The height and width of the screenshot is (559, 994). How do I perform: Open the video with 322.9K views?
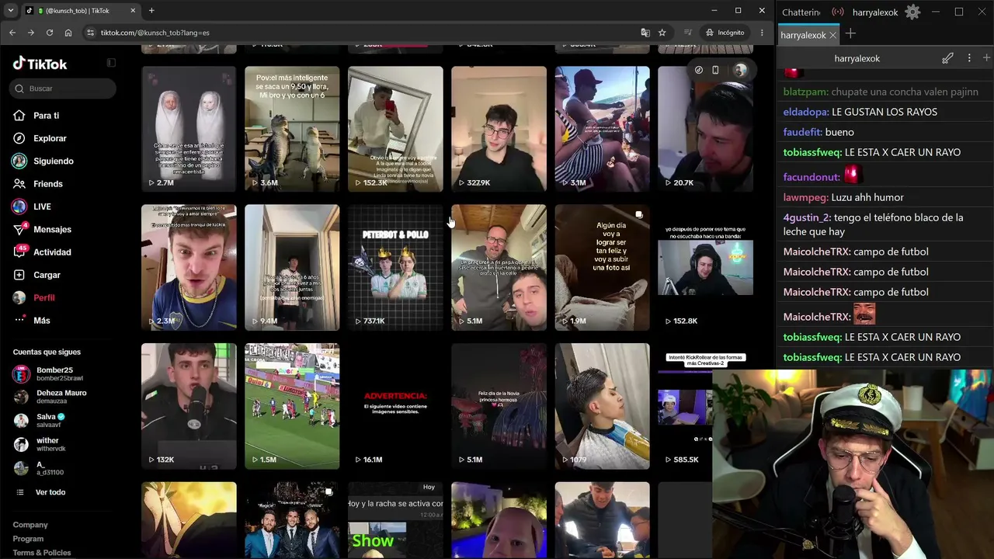tap(499, 129)
